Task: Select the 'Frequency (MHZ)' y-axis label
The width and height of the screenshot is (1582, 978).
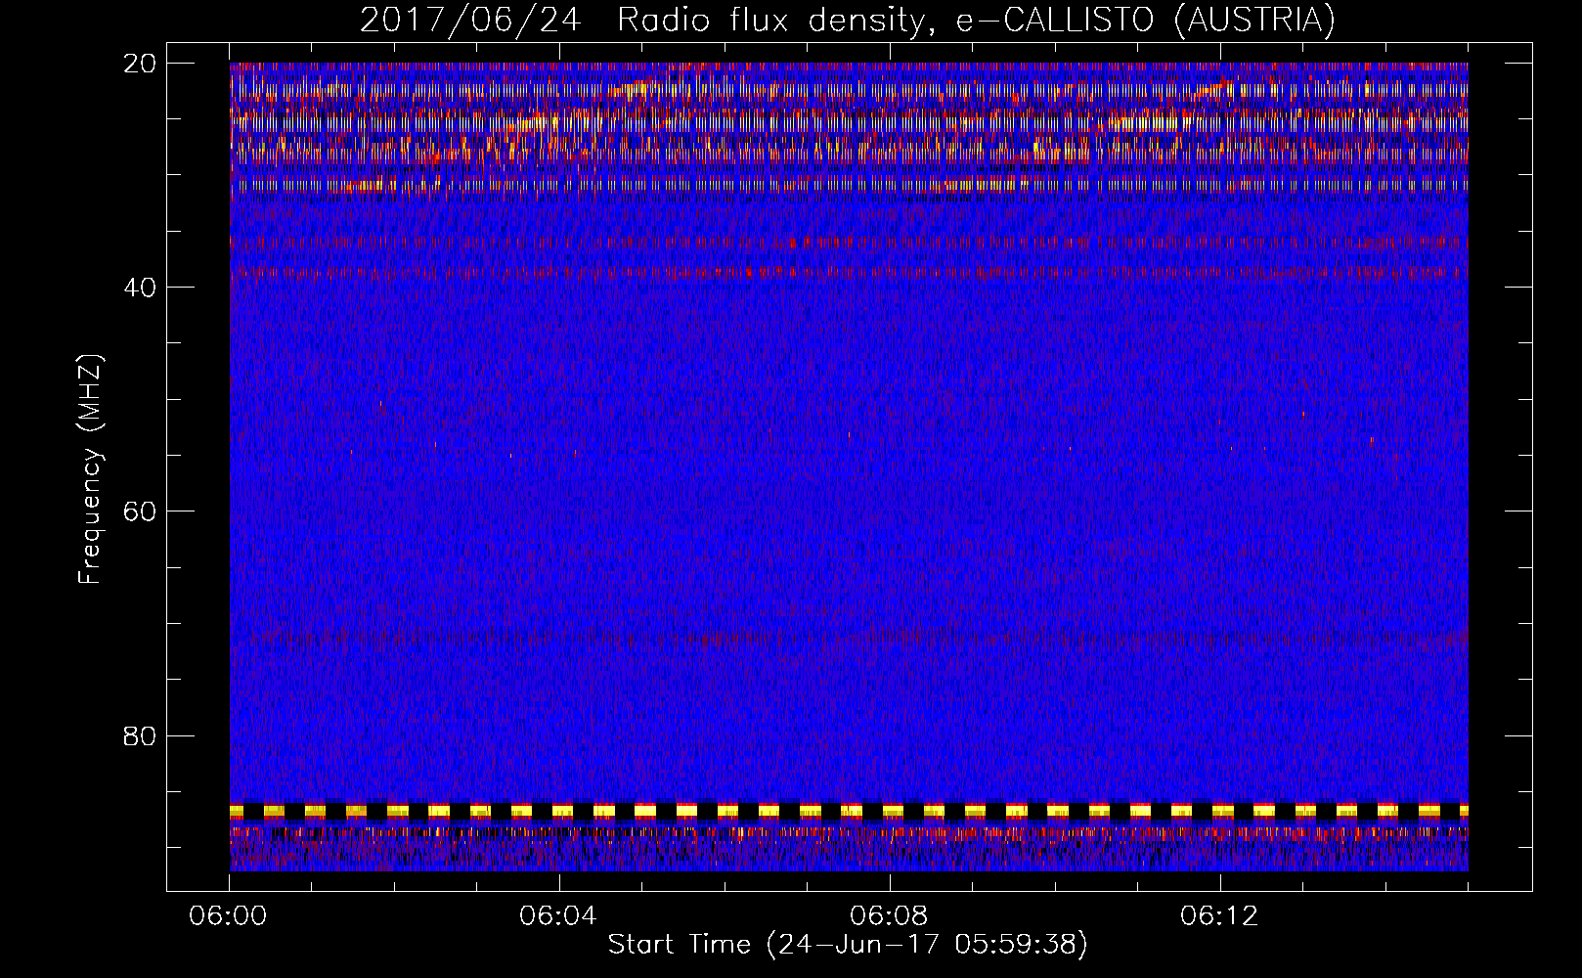Action: pyautogui.click(x=90, y=469)
